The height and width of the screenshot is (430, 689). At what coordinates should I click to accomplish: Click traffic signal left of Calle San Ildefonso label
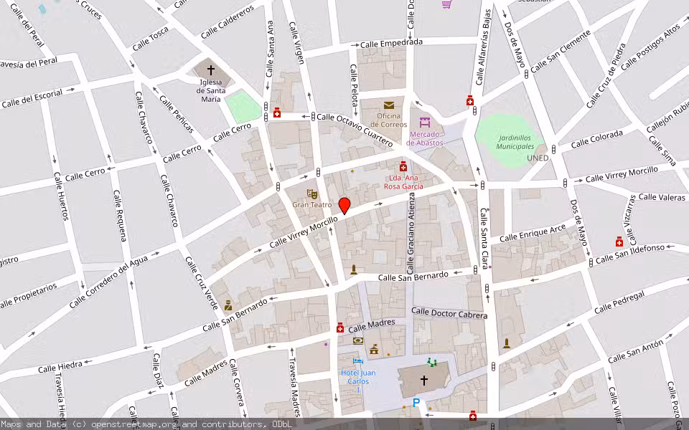pyautogui.click(x=591, y=262)
